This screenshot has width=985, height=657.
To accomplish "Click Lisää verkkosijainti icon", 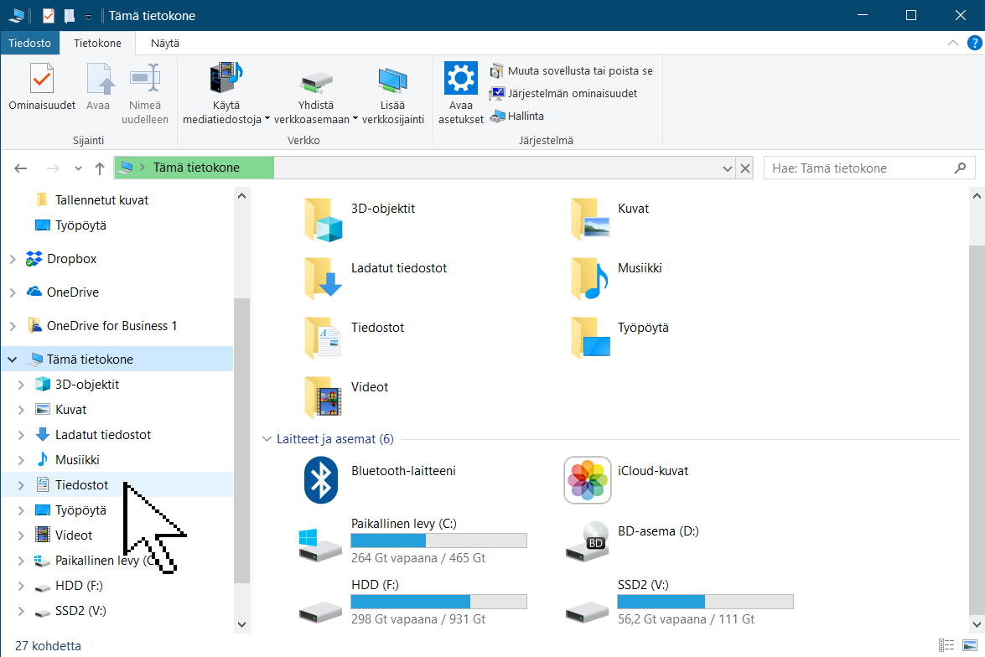I will pyautogui.click(x=392, y=81).
